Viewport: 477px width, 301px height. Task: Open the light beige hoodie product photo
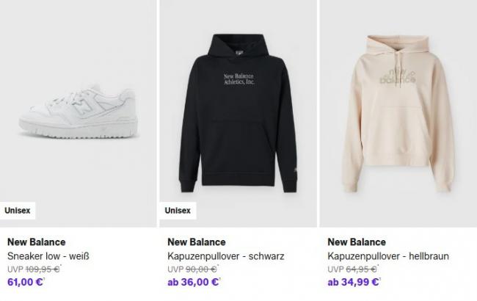coord(398,110)
